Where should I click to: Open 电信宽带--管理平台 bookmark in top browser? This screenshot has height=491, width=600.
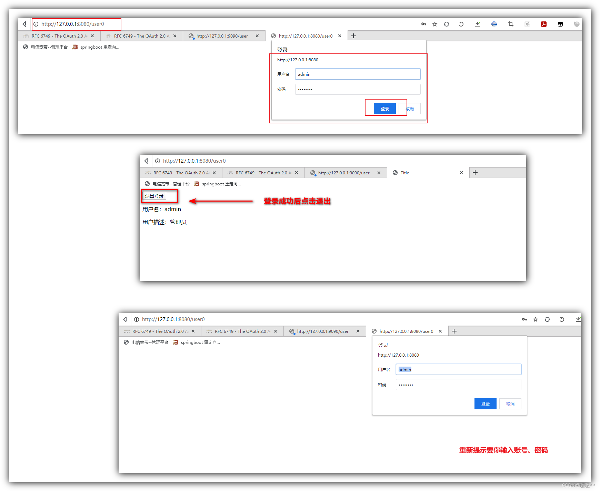45,47
